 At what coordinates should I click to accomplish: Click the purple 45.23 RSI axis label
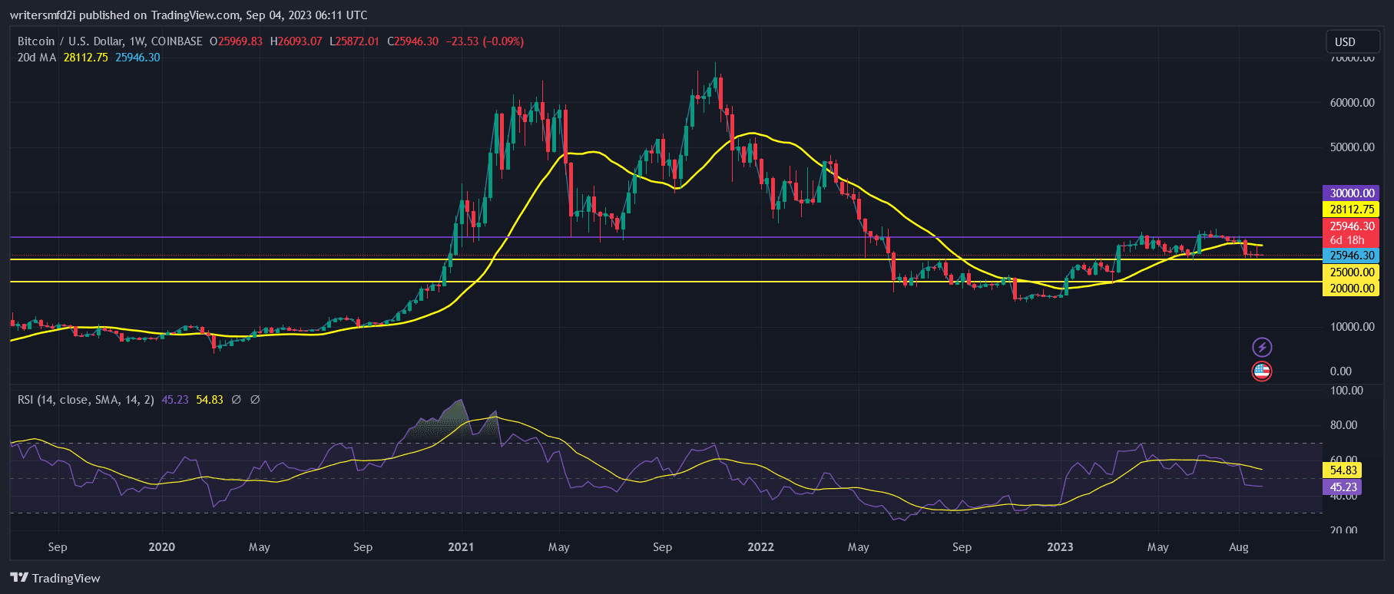[1343, 487]
